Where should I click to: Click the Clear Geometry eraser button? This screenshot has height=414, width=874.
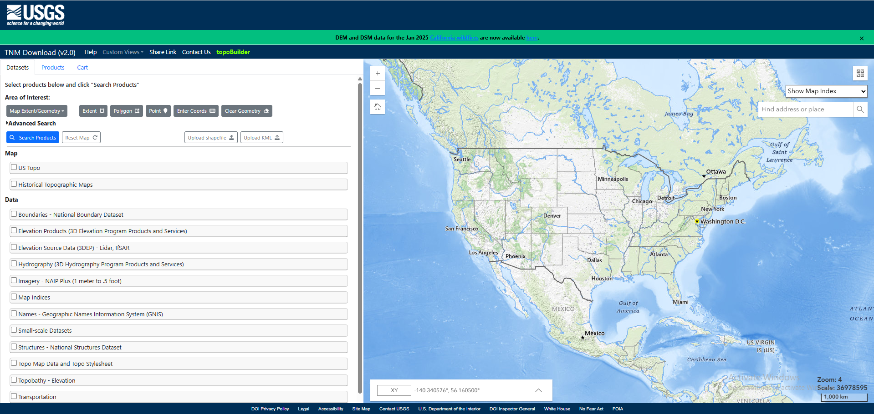click(246, 111)
